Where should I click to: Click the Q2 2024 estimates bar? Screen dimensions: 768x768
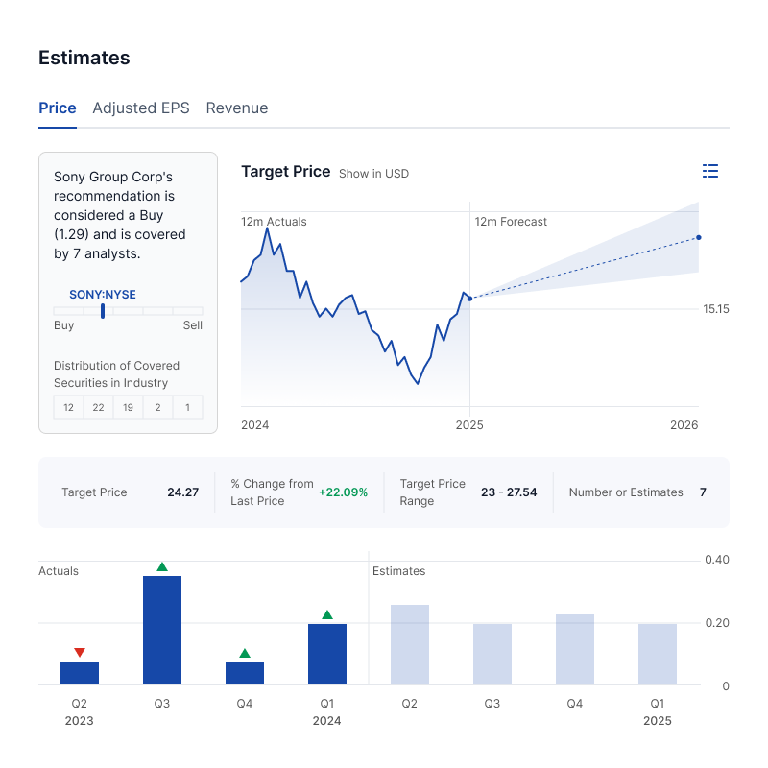tap(410, 645)
